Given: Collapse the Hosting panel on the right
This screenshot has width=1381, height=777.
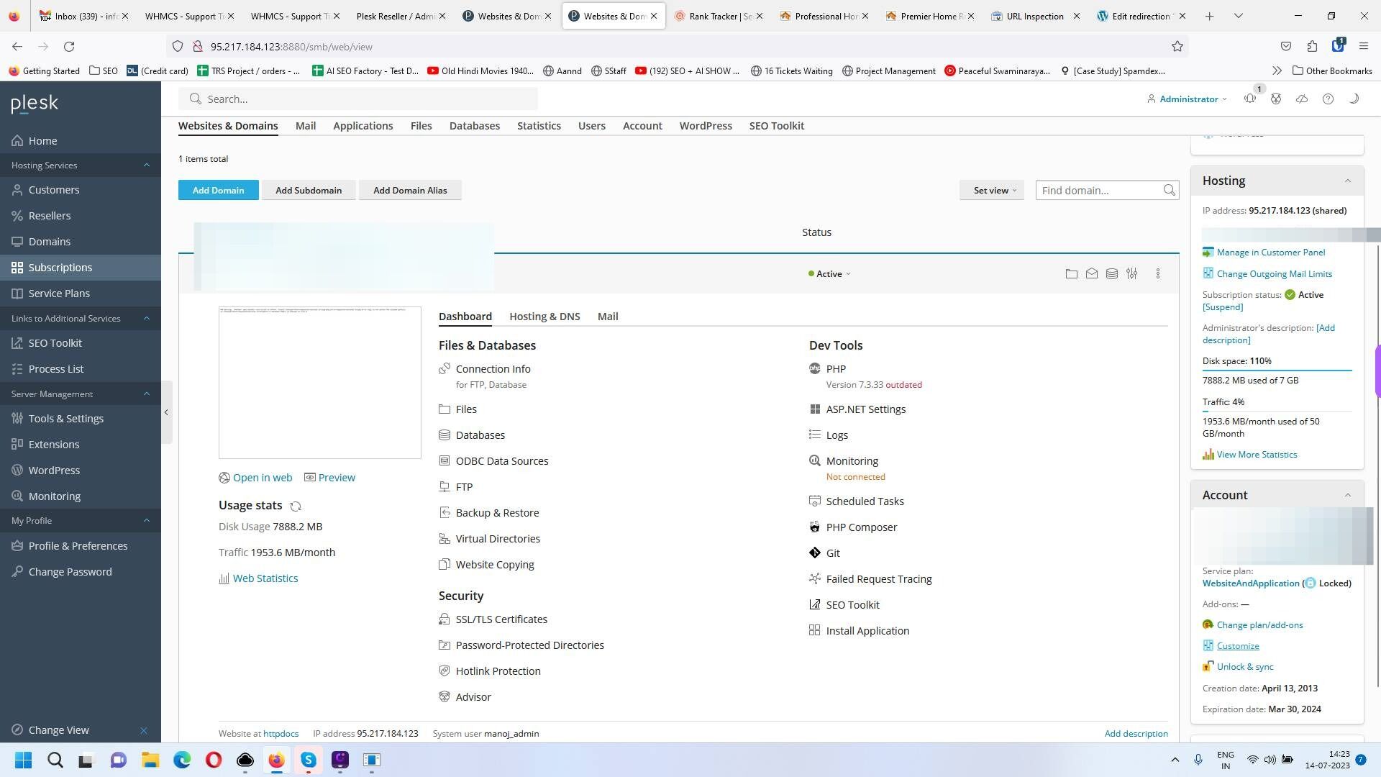Looking at the screenshot, I should pyautogui.click(x=1348, y=181).
